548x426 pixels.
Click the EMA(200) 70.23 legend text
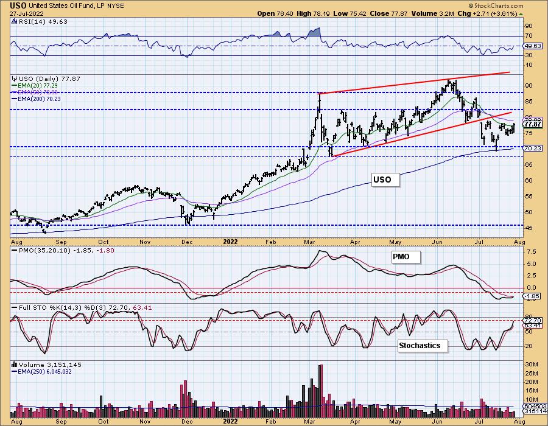pos(39,99)
